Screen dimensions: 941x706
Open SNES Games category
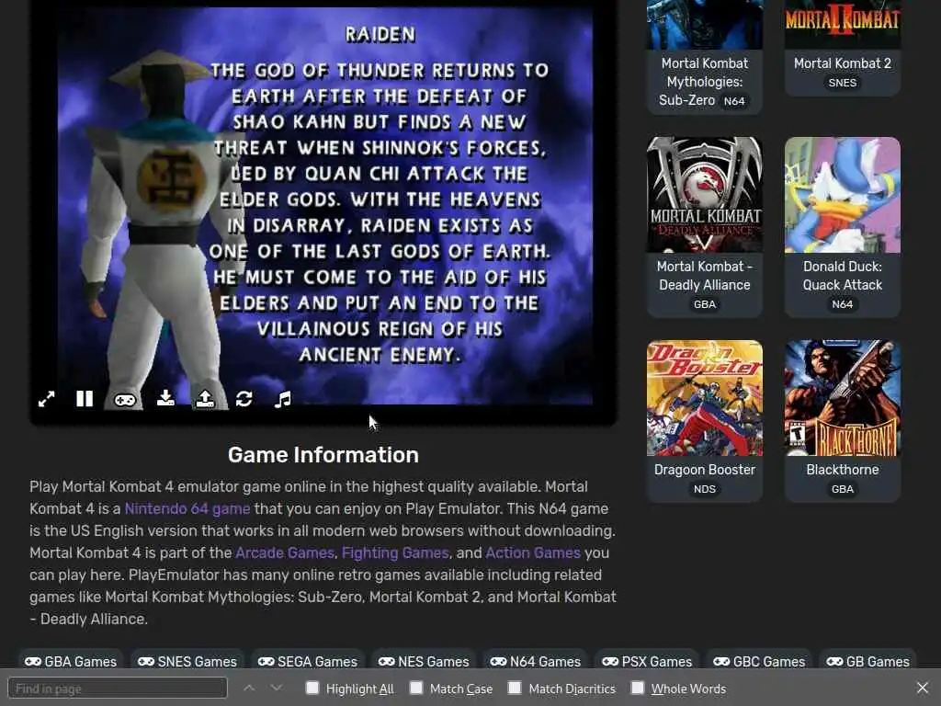187,661
